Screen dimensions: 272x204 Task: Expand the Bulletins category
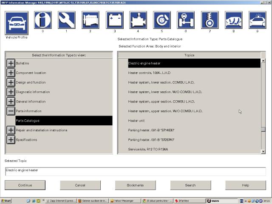(x=11, y=63)
